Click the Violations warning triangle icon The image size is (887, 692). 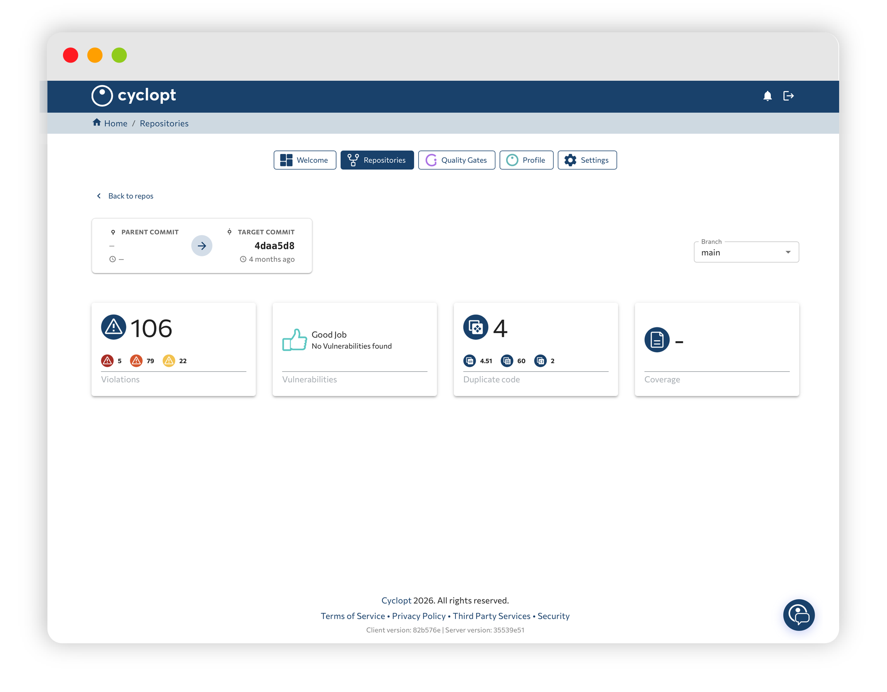click(114, 327)
